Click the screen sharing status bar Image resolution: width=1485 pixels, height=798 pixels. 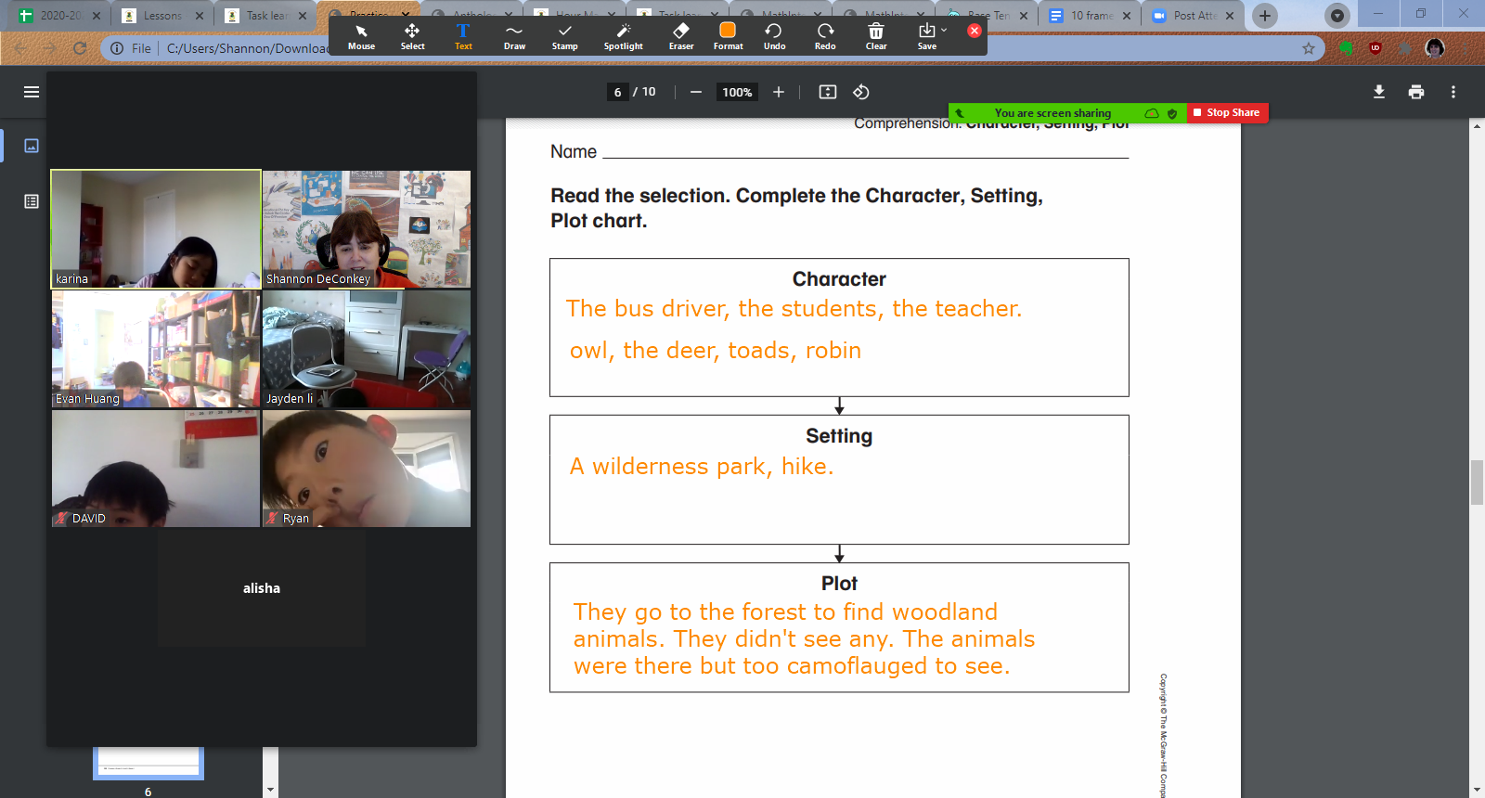click(x=1052, y=113)
